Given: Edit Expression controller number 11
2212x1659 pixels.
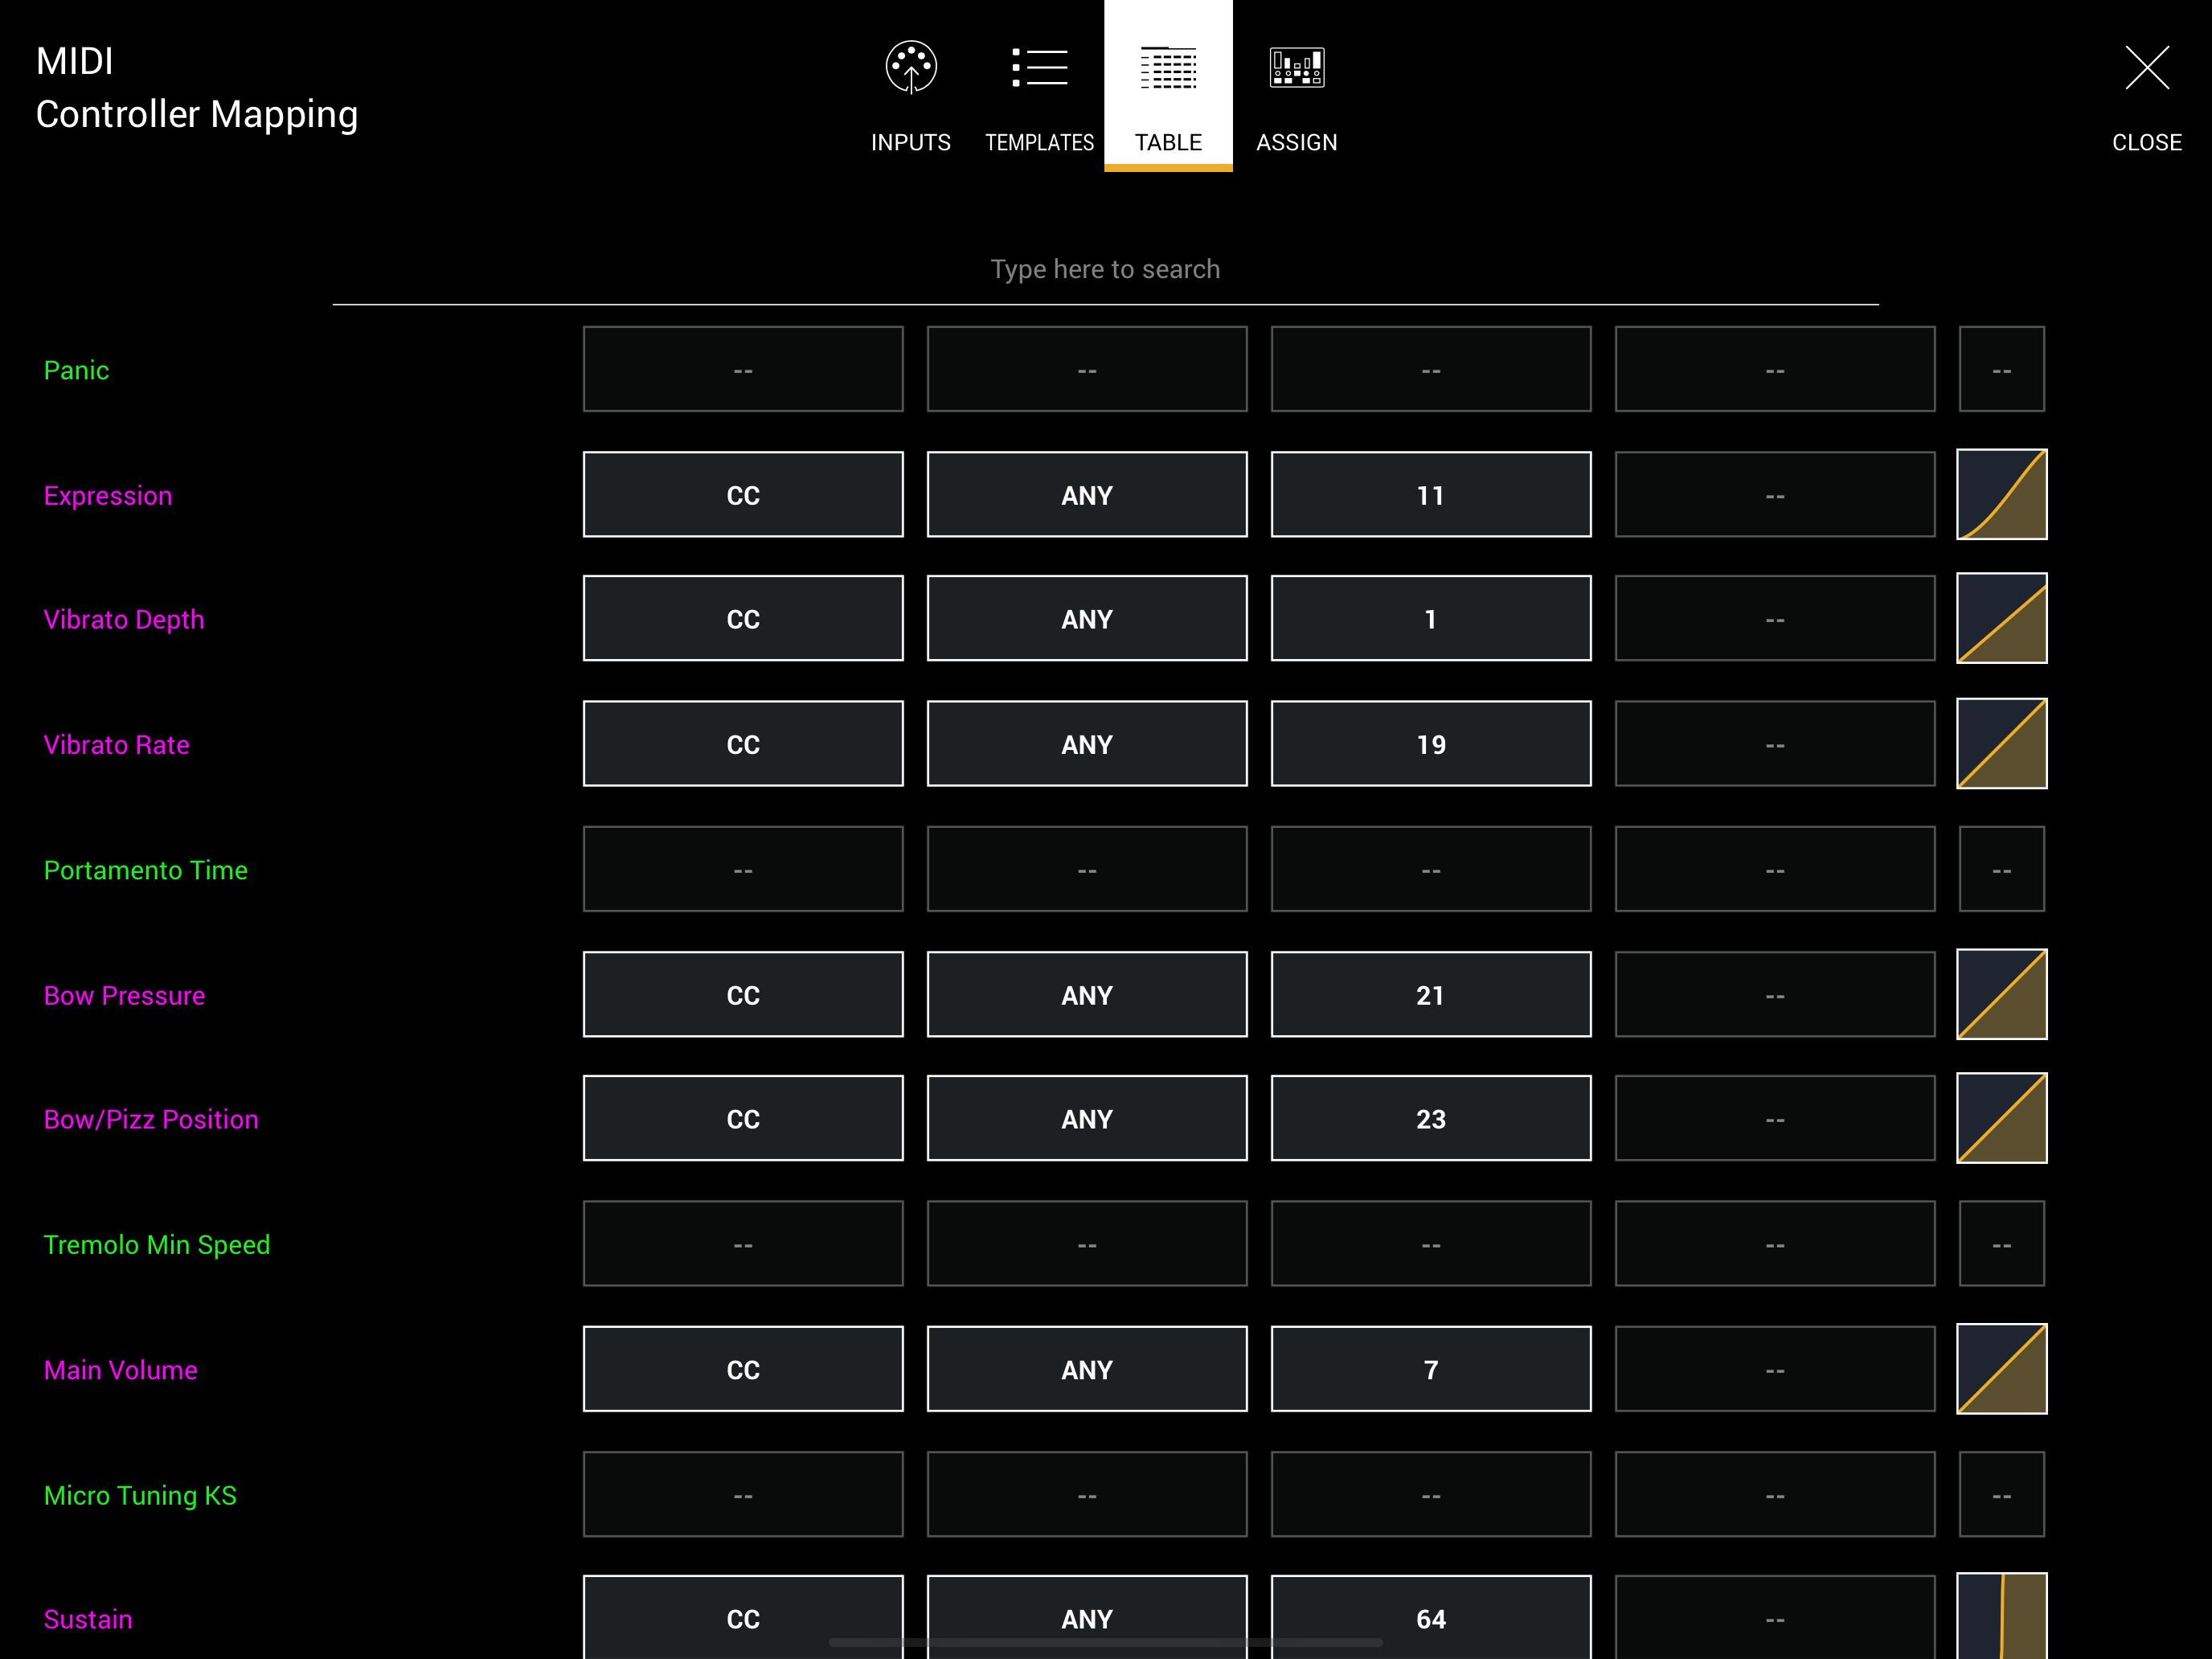Looking at the screenshot, I should click(x=1431, y=494).
